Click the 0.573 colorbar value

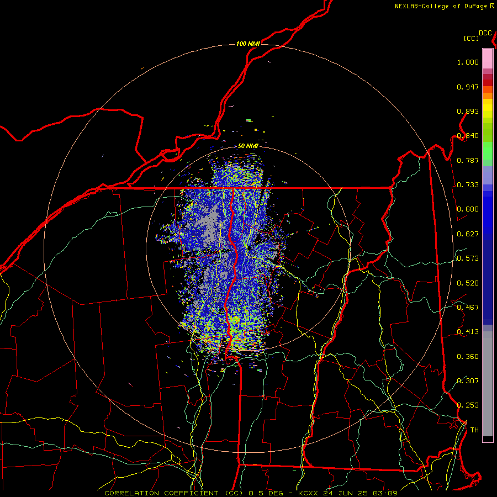pos(468,258)
